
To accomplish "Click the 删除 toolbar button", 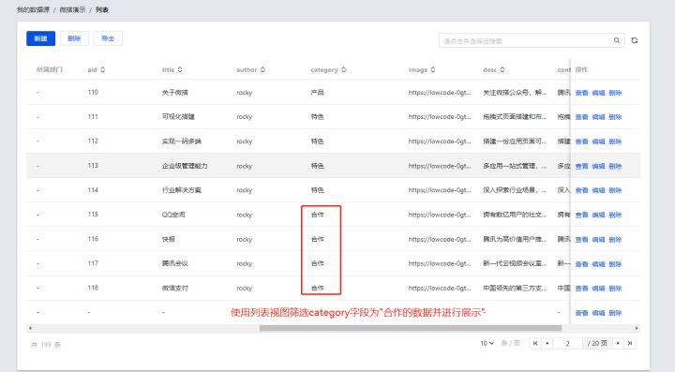I will click(74, 38).
